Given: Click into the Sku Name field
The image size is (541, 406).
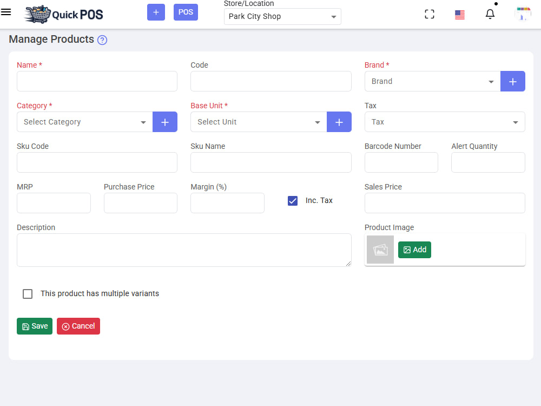Looking at the screenshot, I should point(271,162).
